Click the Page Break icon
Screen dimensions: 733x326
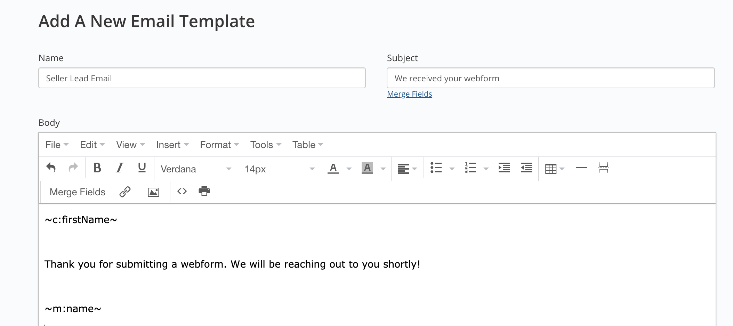[x=604, y=168]
